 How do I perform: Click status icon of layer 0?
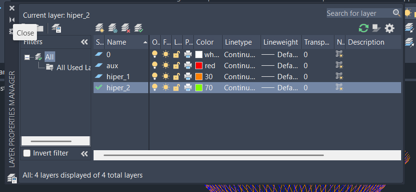[x=99, y=54]
